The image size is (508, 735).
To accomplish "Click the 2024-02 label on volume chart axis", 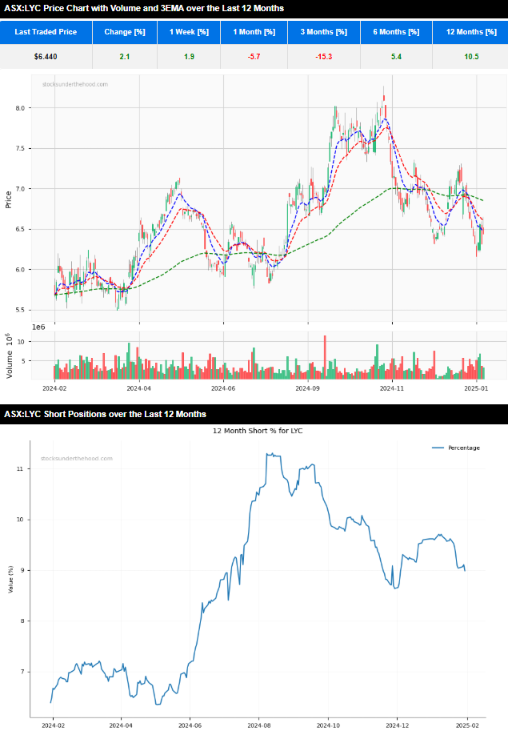I will click(x=54, y=388).
